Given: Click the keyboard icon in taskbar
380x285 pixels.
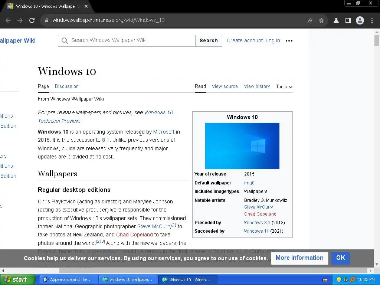Looking at the screenshot, I should click(325, 280).
